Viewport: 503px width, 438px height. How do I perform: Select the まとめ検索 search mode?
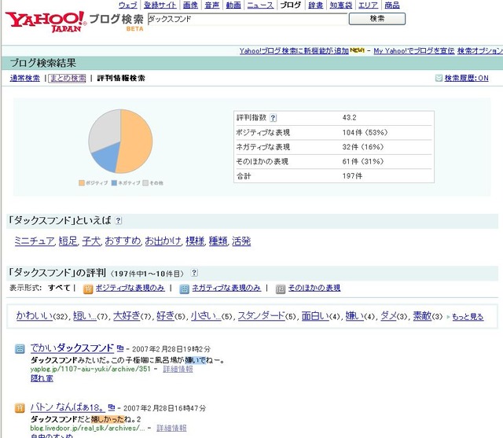[67, 79]
